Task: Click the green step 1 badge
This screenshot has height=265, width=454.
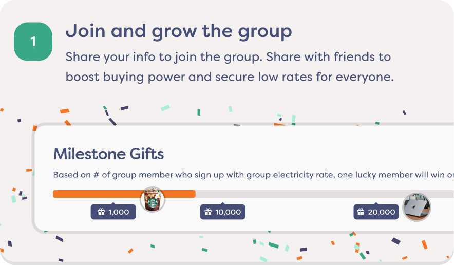Action: (x=33, y=42)
